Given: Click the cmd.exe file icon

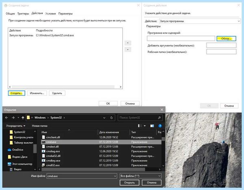Looking at the screenshot, I should (x=44, y=142).
